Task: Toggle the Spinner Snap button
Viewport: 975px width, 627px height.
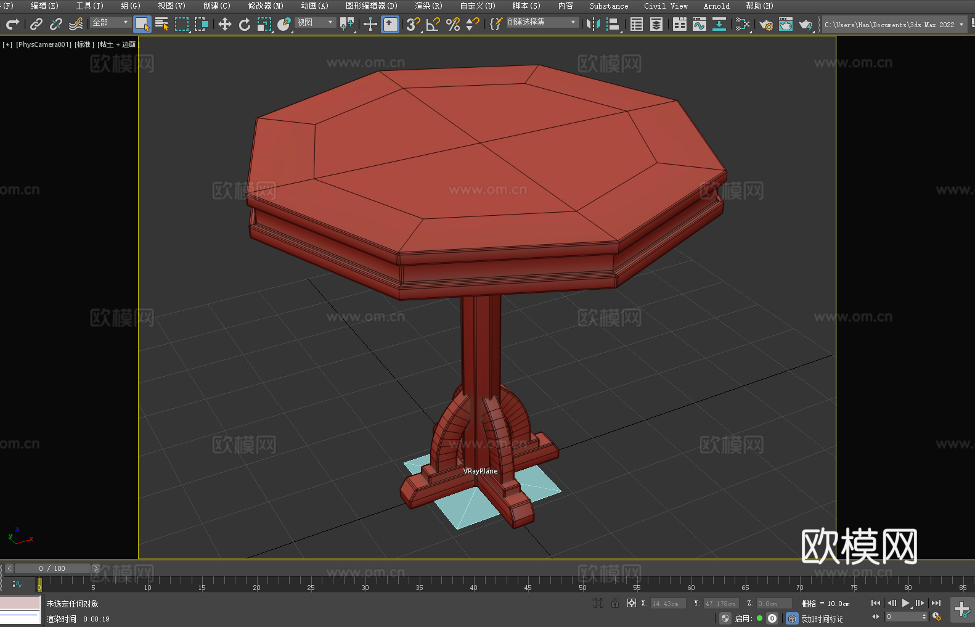Action: 473,24
